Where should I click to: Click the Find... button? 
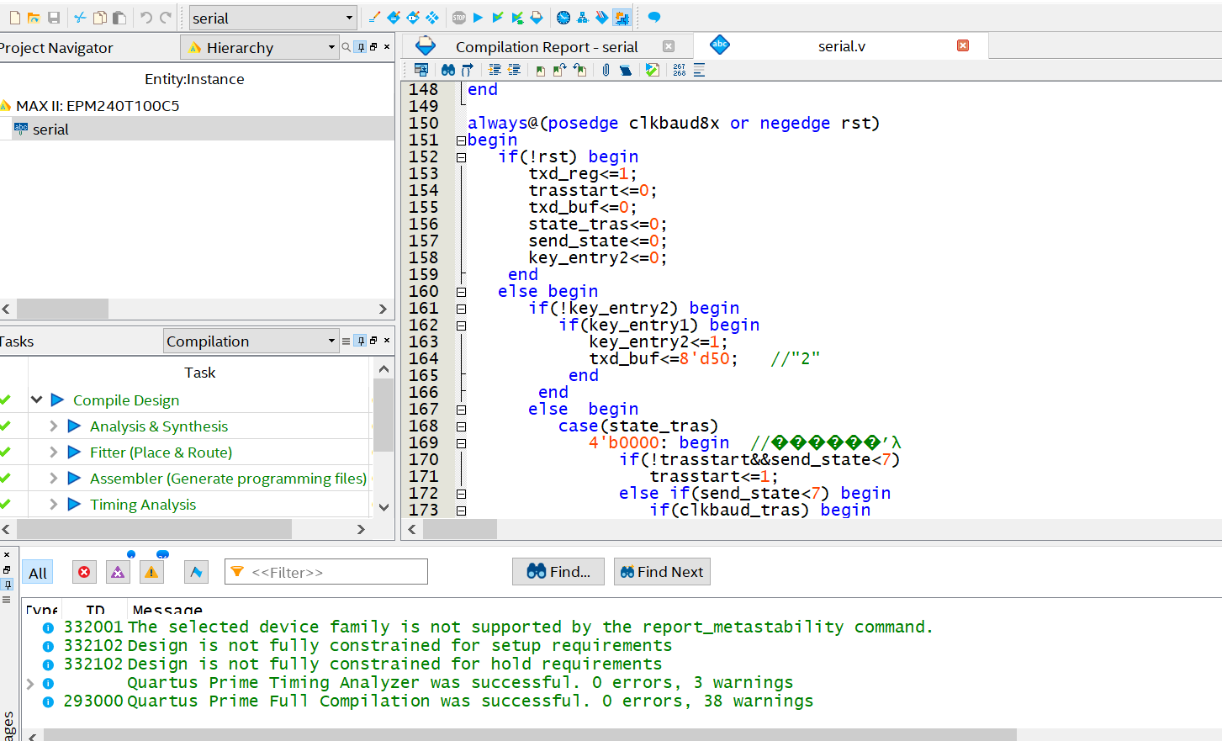[558, 572]
